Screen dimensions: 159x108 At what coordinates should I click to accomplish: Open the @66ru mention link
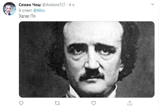coord(39,10)
